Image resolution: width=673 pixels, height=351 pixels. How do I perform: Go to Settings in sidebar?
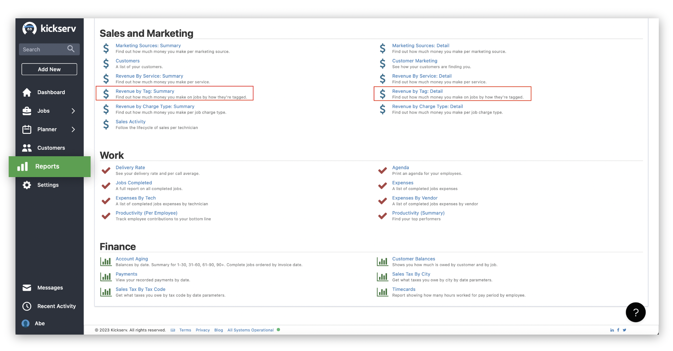[x=48, y=185]
